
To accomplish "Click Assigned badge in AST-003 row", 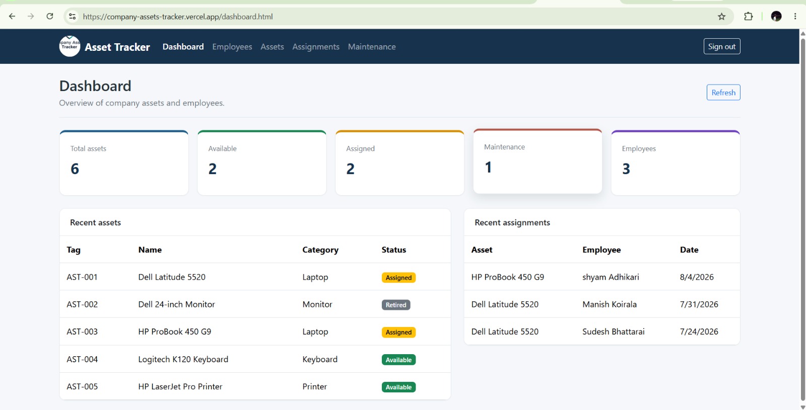I will [x=398, y=333].
